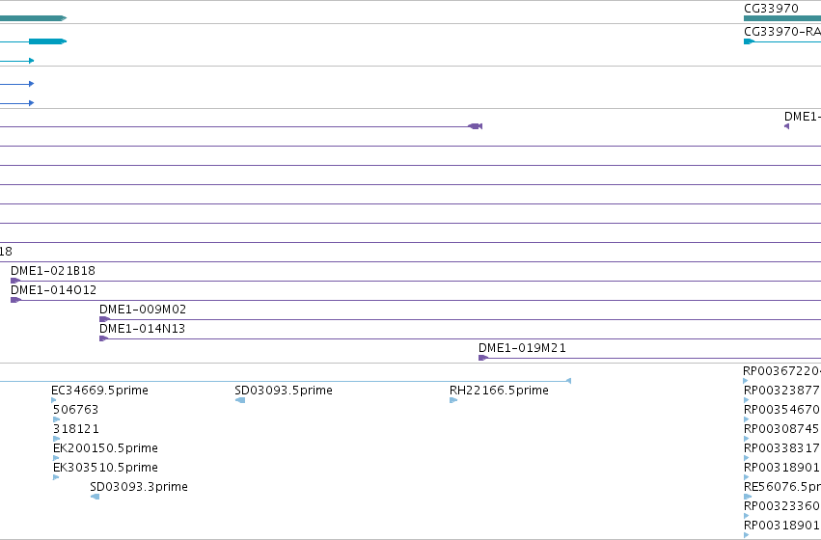This screenshot has height=540, width=821.
Task: Click the DME1-019M21 label text
Action: click(x=522, y=348)
